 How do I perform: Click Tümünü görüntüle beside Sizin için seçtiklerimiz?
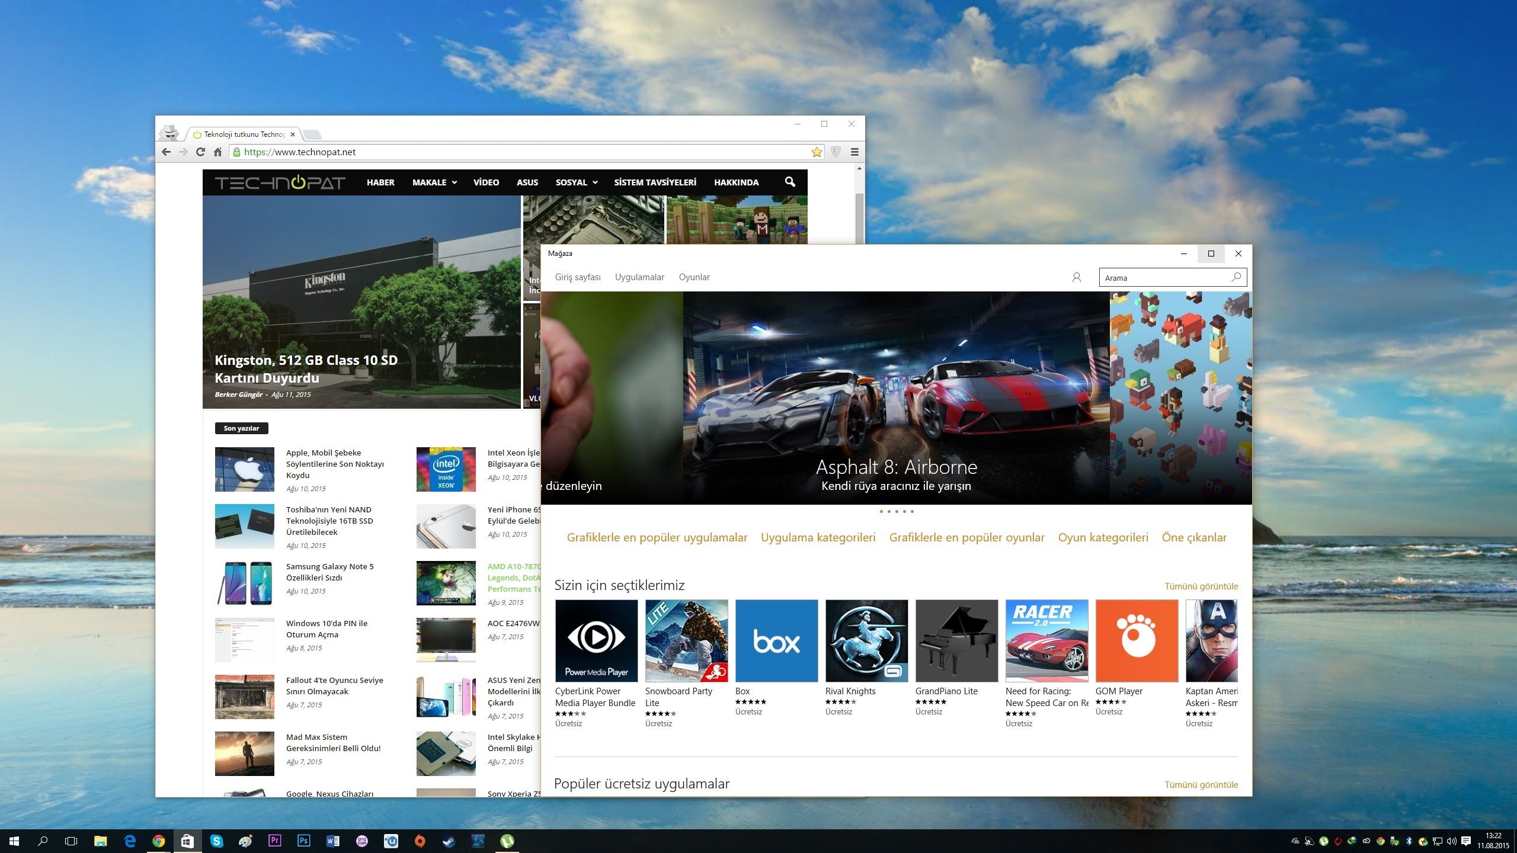pyautogui.click(x=1201, y=586)
